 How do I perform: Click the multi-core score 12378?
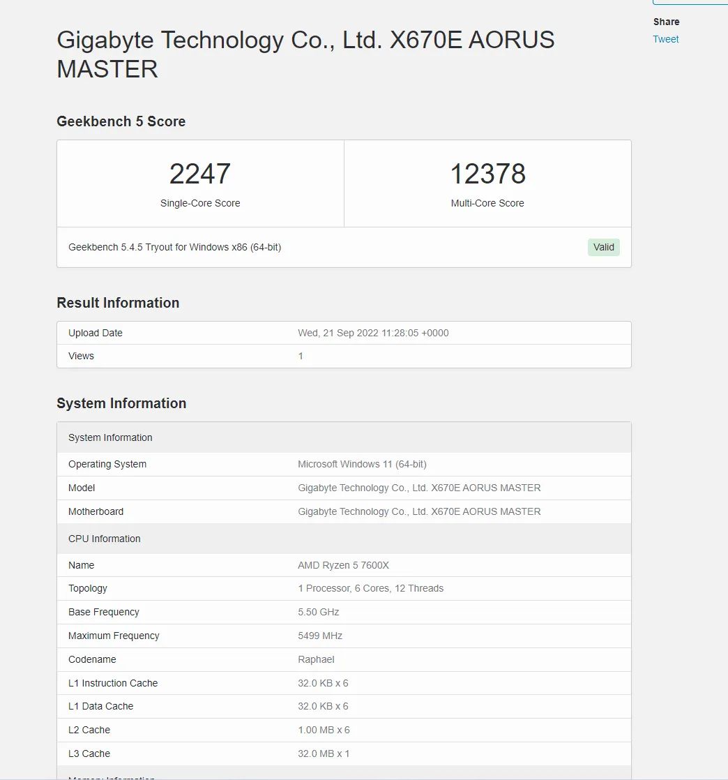487,174
